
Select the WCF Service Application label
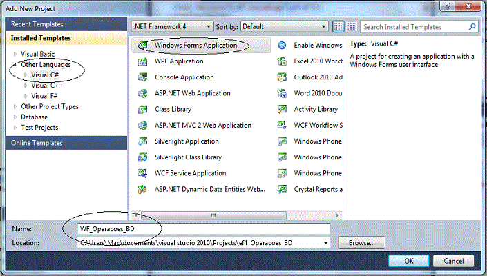(x=191, y=173)
